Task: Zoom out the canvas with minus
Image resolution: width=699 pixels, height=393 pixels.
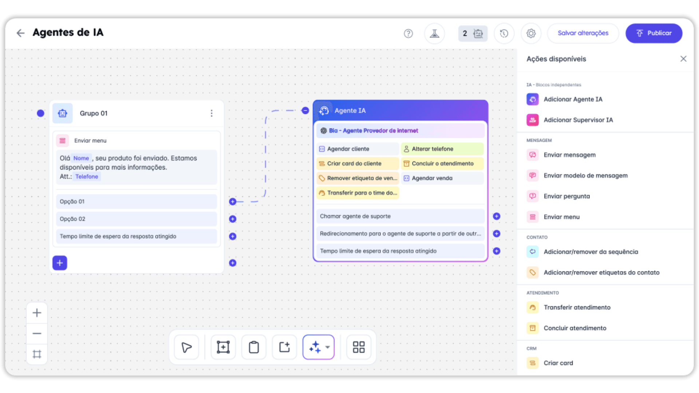Action: (37, 334)
